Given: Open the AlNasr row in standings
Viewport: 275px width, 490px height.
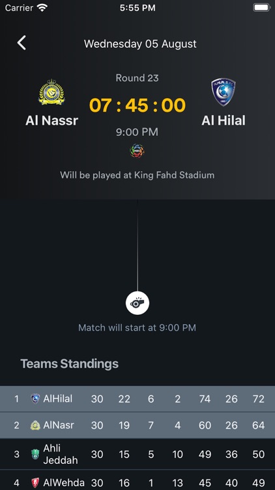Looking at the screenshot, I should point(137,425).
